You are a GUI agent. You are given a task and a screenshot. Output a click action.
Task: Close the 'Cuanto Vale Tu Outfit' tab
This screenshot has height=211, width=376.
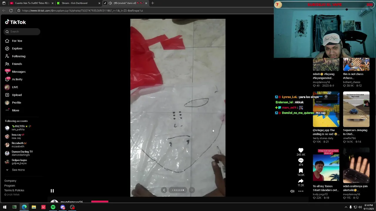(53, 3)
